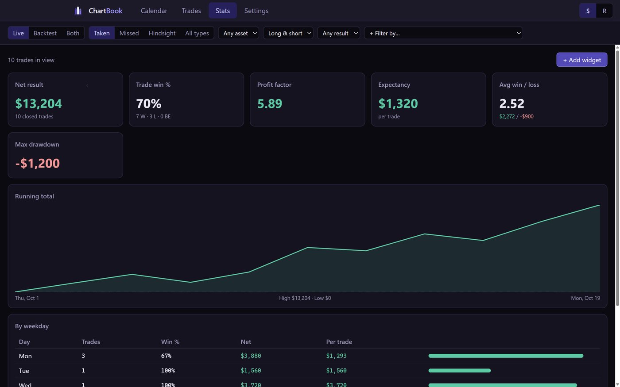Image resolution: width=620 pixels, height=387 pixels.
Task: Open the Settings tab
Action: [x=256, y=11]
